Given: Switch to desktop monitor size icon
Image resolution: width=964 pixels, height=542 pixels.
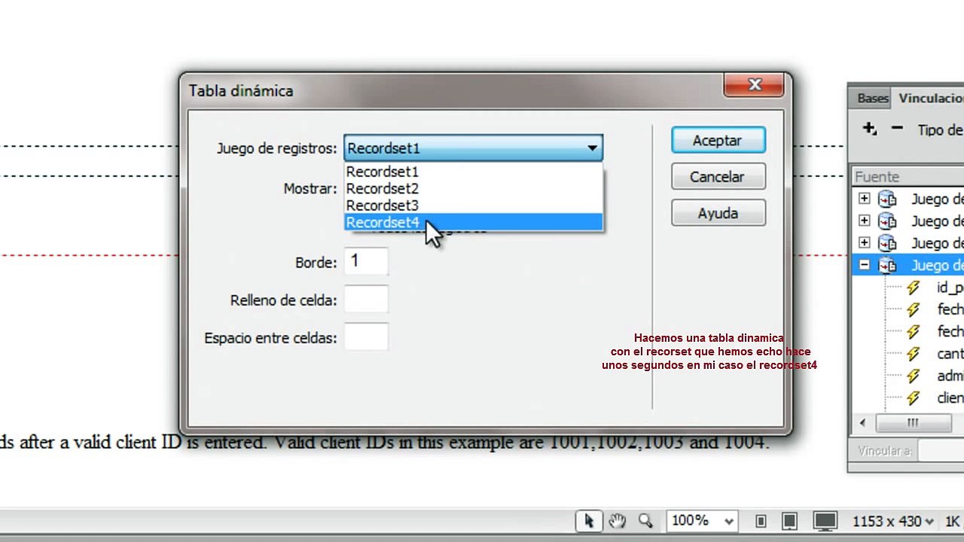Looking at the screenshot, I should pos(825,521).
